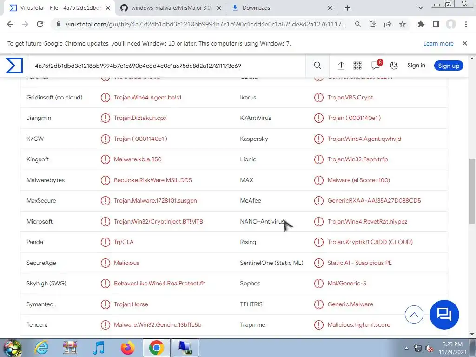
Task: Open the Chrome three-dot menu
Action: (x=466, y=24)
